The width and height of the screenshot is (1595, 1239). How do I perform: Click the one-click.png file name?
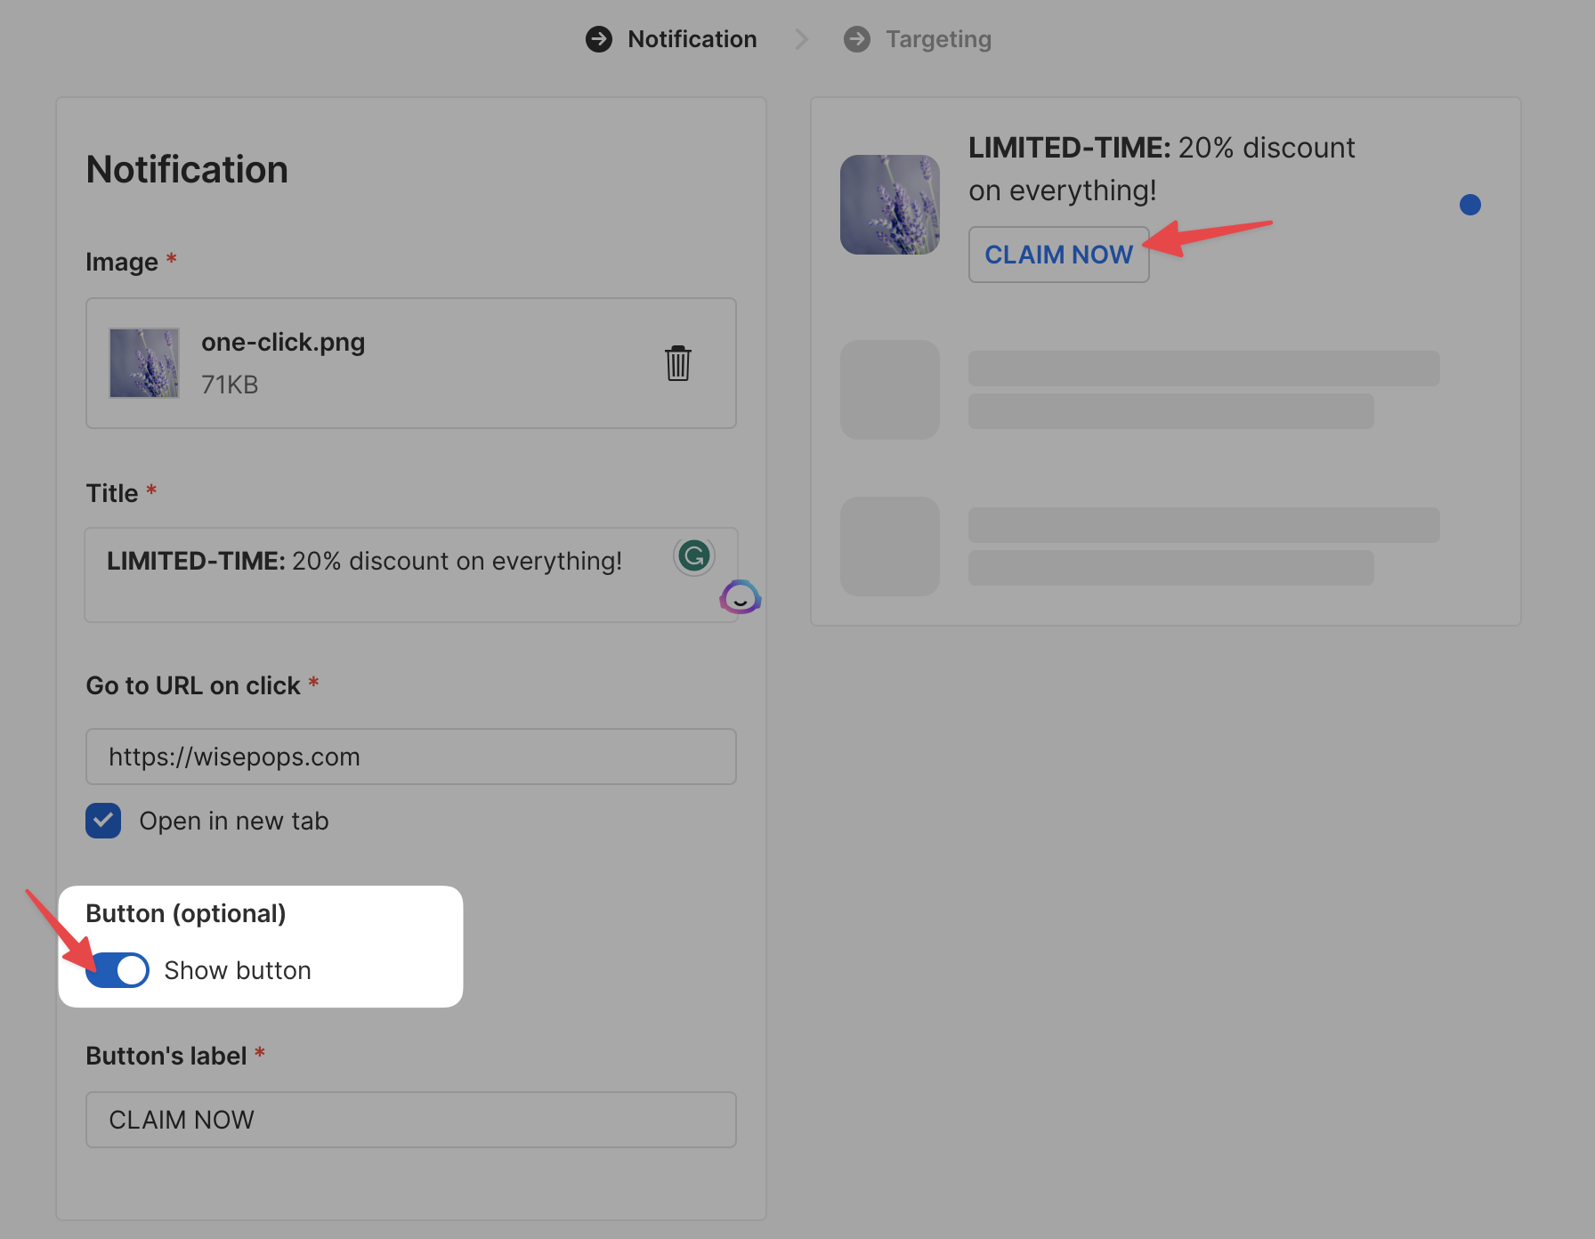(x=283, y=342)
